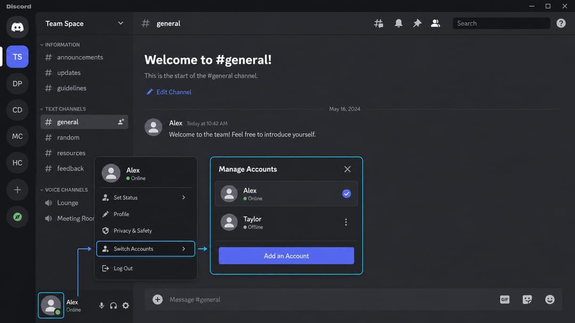Deafen with headphones icon
575x323 pixels.
[113, 305]
